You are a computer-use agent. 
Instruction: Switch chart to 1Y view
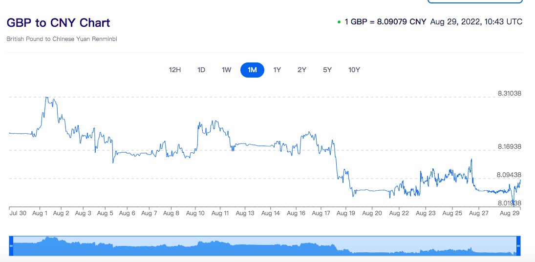277,70
